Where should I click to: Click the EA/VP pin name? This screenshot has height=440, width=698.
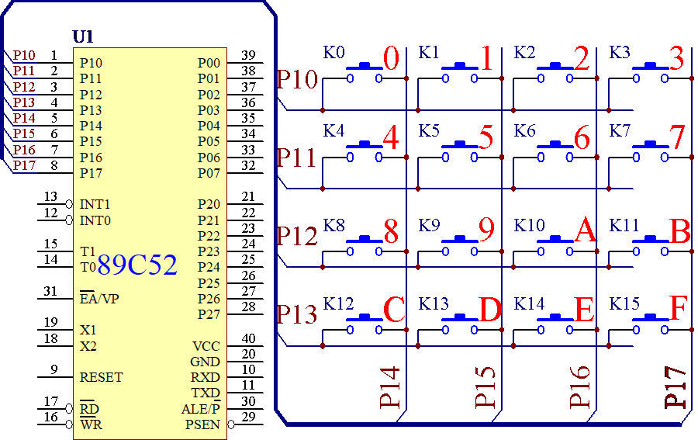(99, 297)
